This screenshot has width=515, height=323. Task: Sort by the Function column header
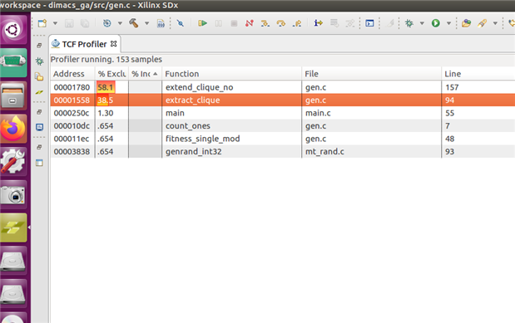click(231, 74)
